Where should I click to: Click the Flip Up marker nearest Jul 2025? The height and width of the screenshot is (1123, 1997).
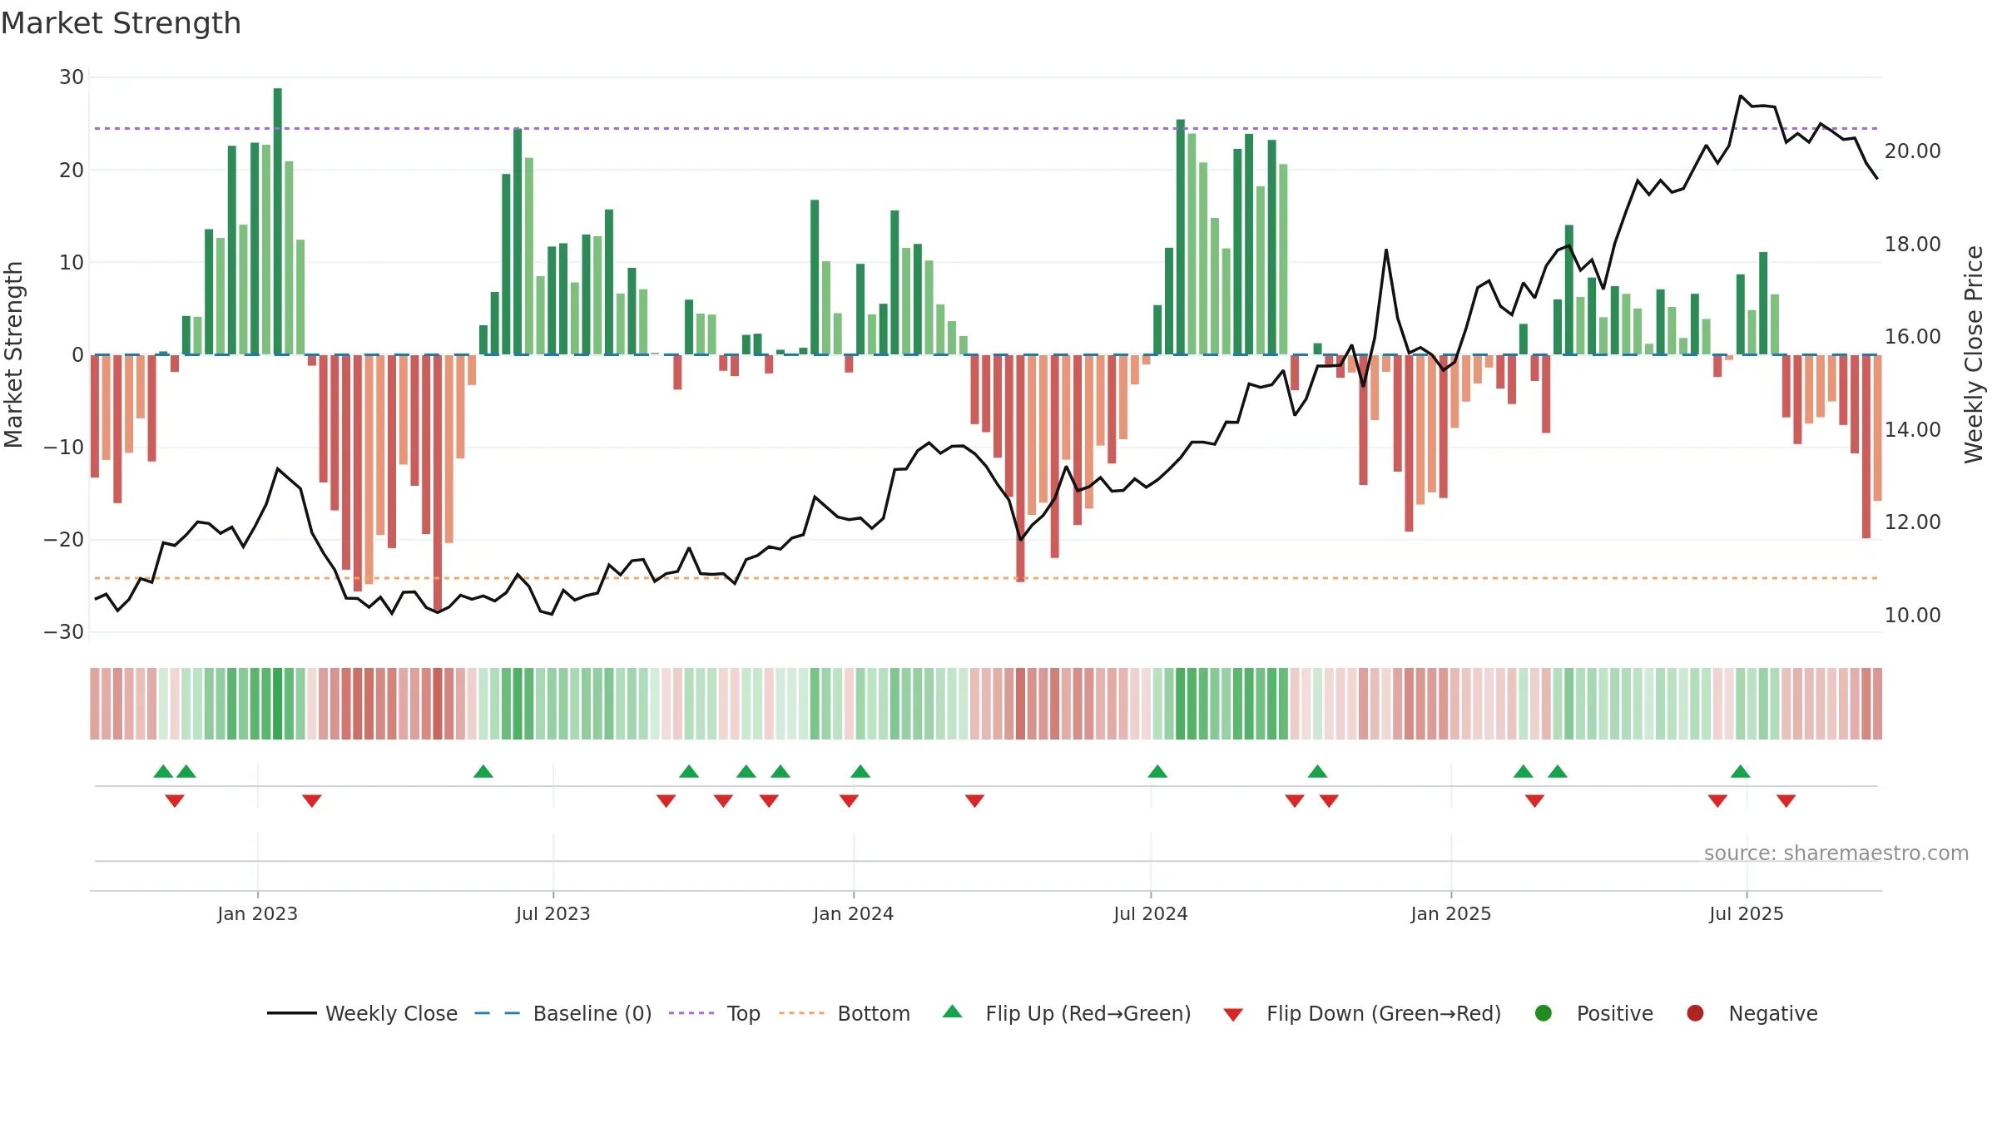pos(1740,771)
